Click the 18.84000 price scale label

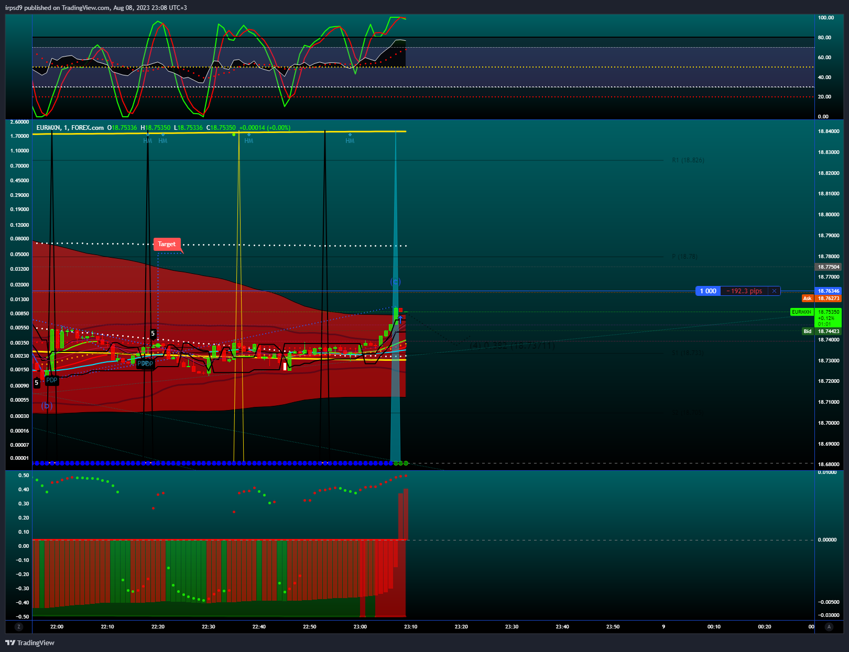pos(829,131)
